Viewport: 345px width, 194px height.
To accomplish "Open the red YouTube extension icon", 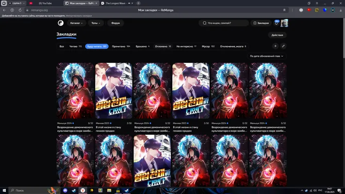I will click(x=309, y=10).
